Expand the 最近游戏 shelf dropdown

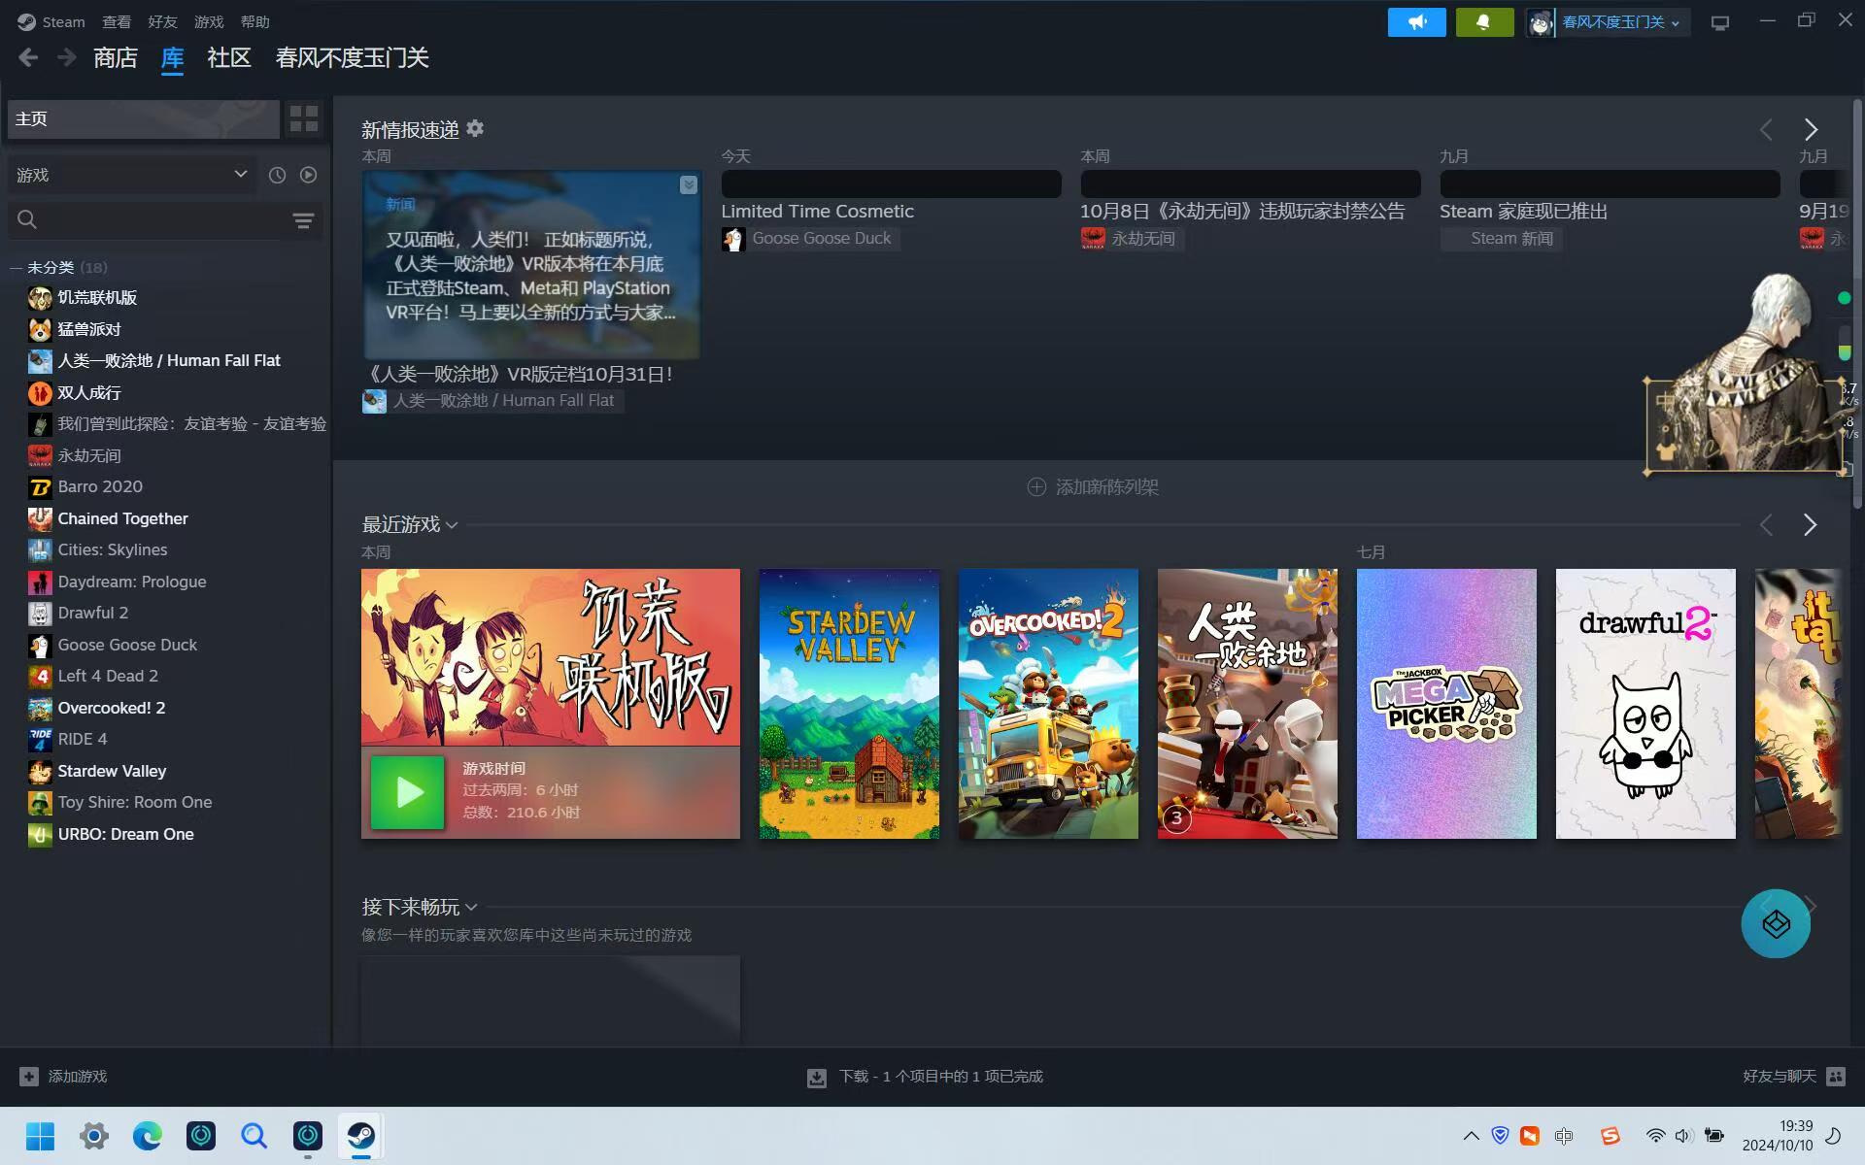pos(452,525)
